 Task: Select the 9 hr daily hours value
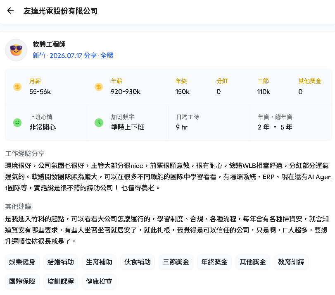tap(182, 127)
